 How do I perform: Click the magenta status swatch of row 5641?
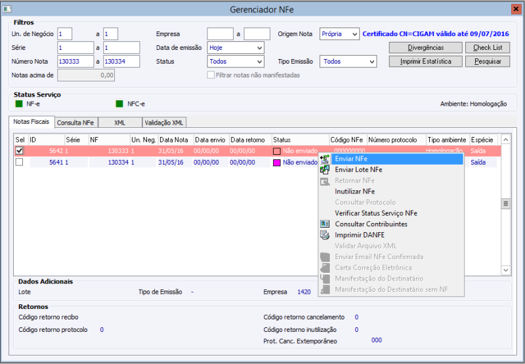point(277,163)
